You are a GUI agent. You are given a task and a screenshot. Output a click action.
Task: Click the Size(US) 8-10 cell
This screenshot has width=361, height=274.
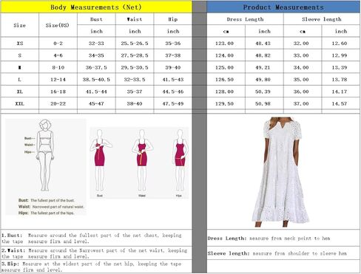[58, 67]
